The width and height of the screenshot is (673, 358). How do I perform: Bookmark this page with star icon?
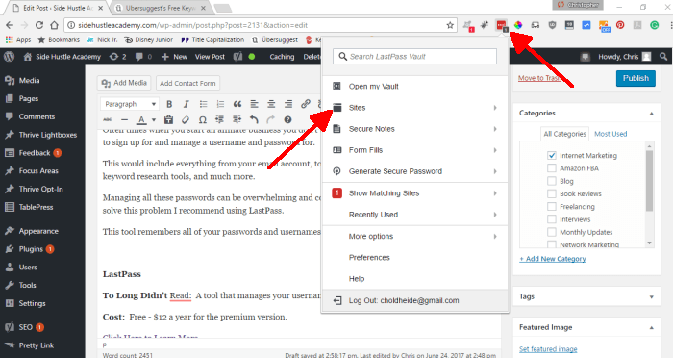[x=450, y=25]
